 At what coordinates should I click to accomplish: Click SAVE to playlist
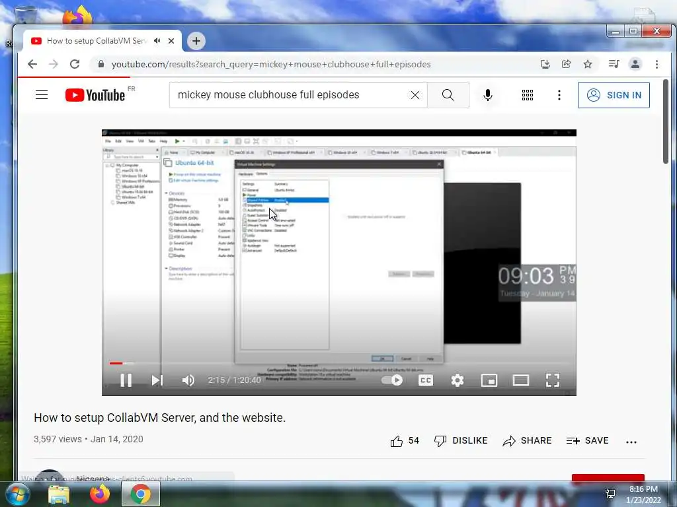pos(587,440)
